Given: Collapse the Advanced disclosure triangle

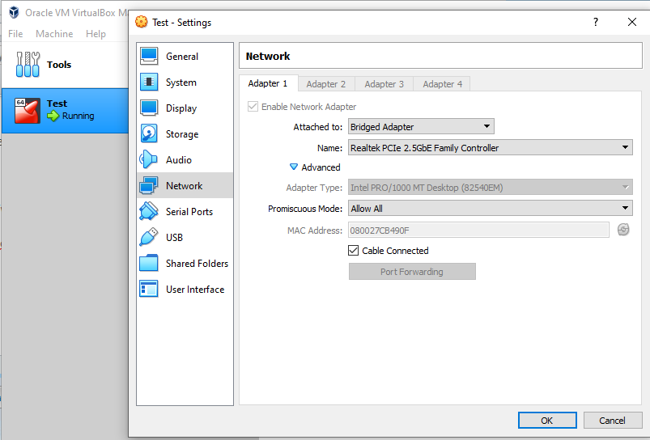Looking at the screenshot, I should (x=294, y=167).
